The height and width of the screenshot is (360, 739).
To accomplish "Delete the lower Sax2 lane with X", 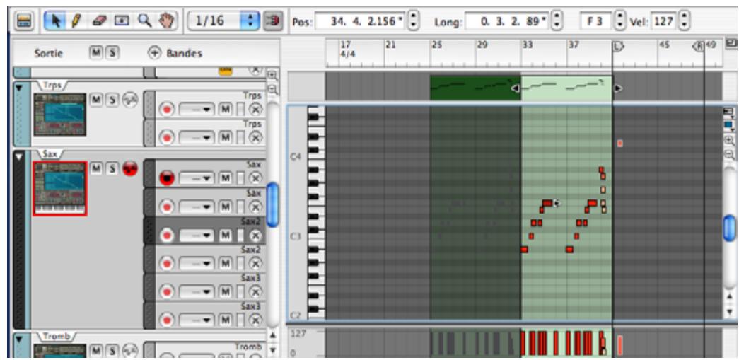I will (255, 263).
